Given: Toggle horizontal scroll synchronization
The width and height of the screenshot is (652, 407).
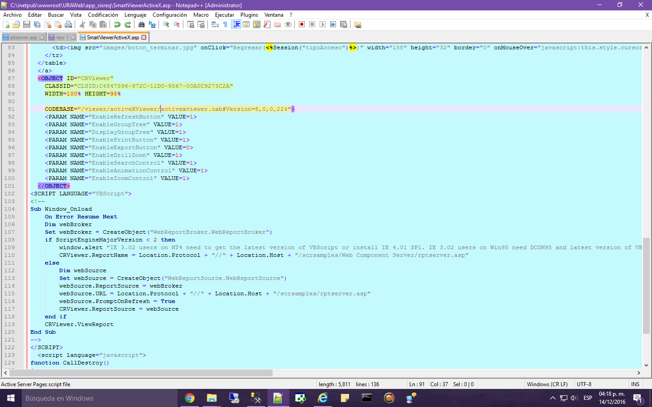Looking at the screenshot, I should pyautogui.click(x=201, y=24).
